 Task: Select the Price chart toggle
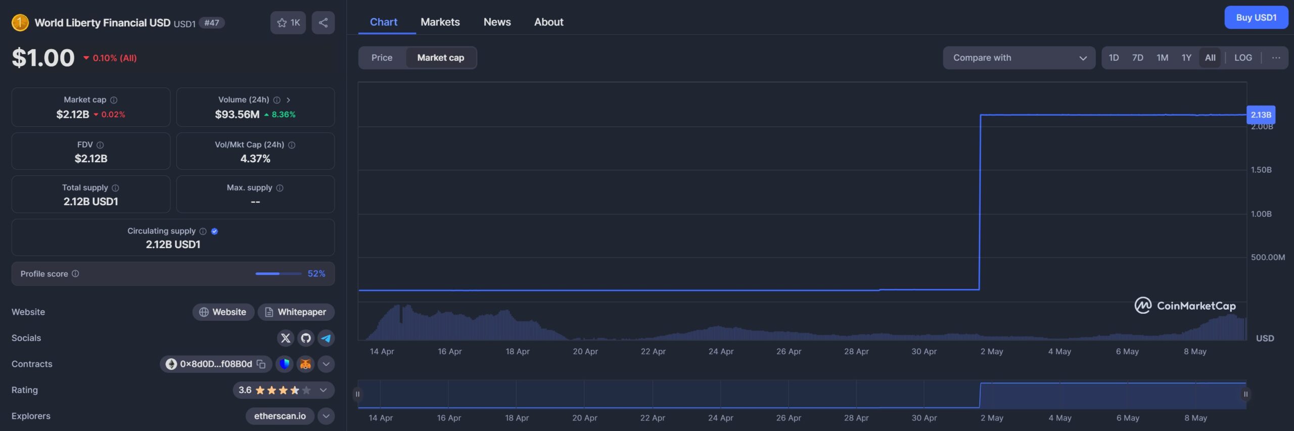point(382,58)
